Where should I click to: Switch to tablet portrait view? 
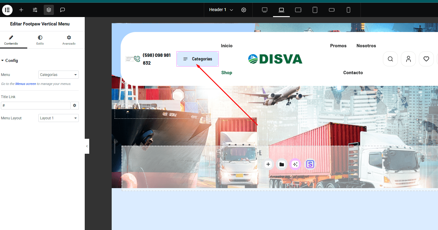click(315, 10)
